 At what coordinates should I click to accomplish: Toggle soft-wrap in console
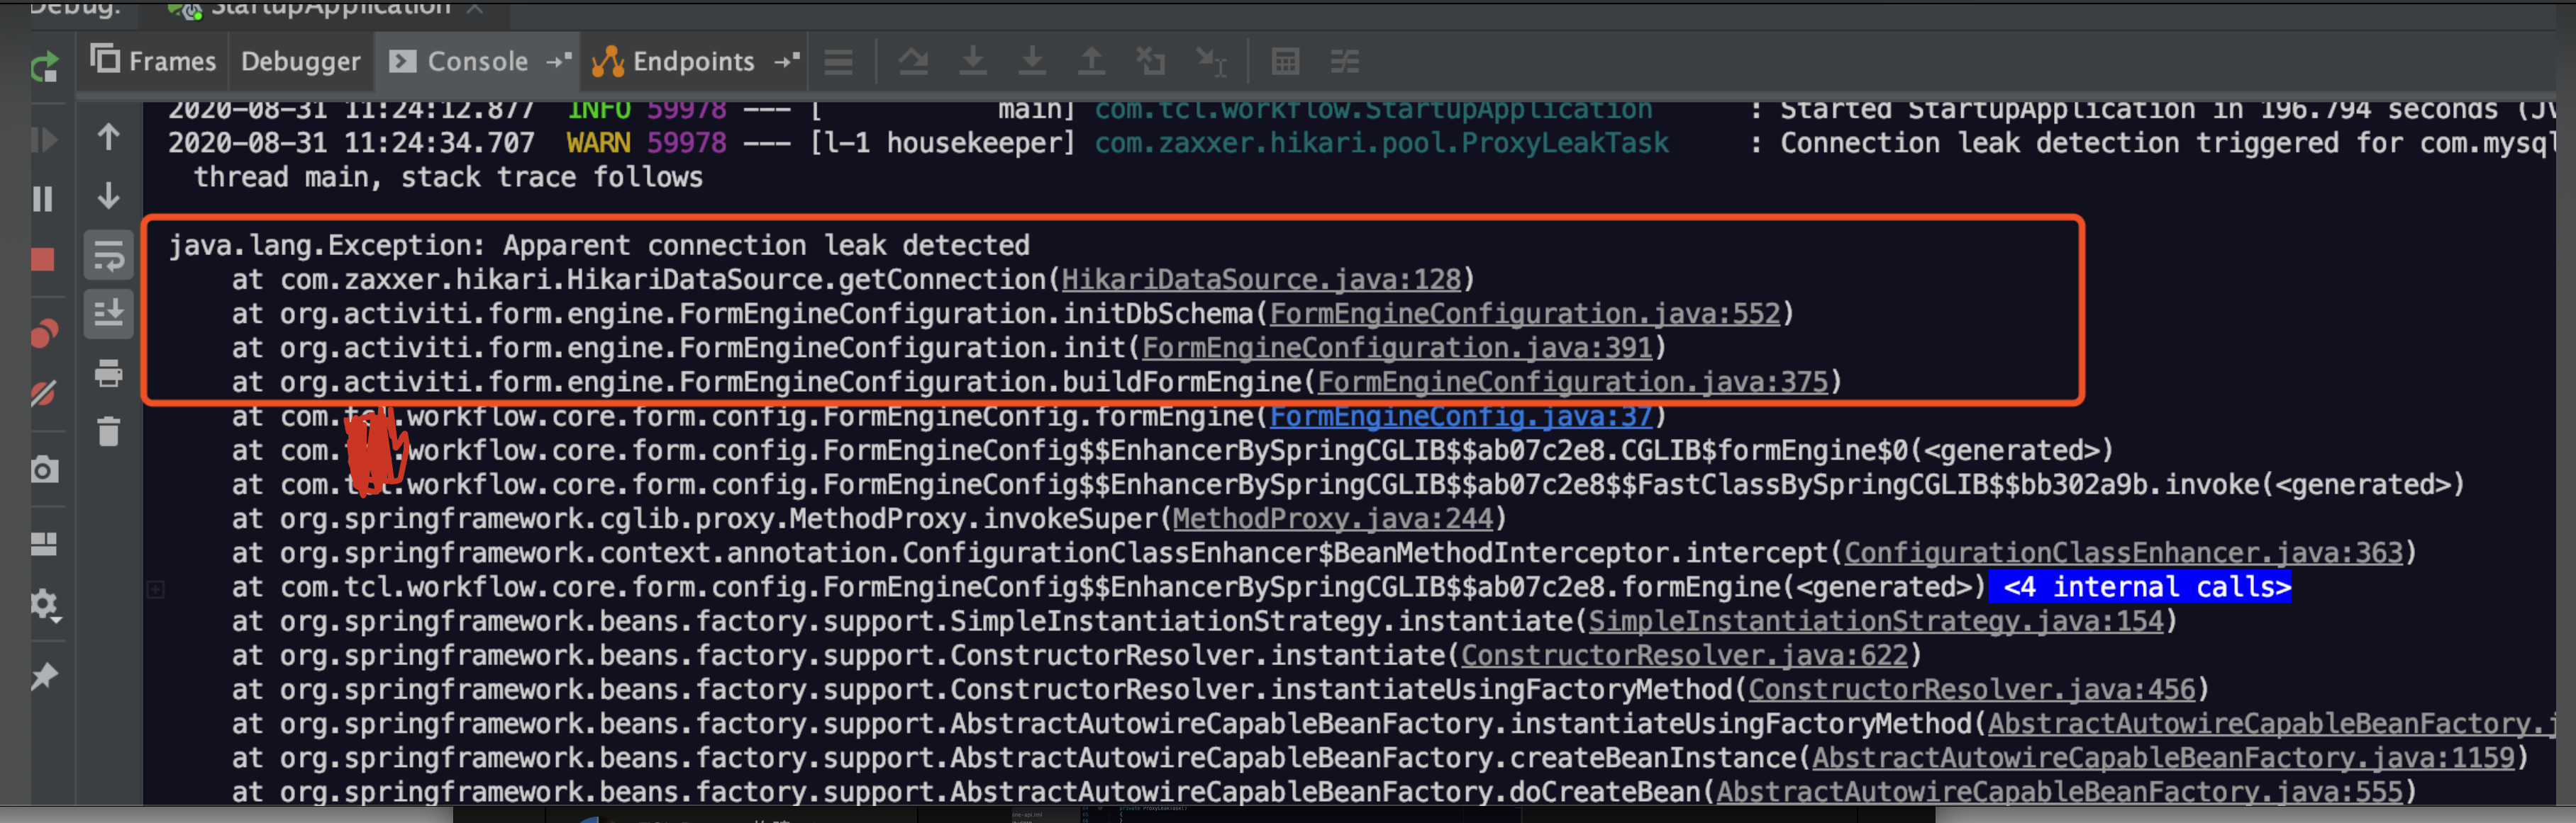tap(108, 256)
